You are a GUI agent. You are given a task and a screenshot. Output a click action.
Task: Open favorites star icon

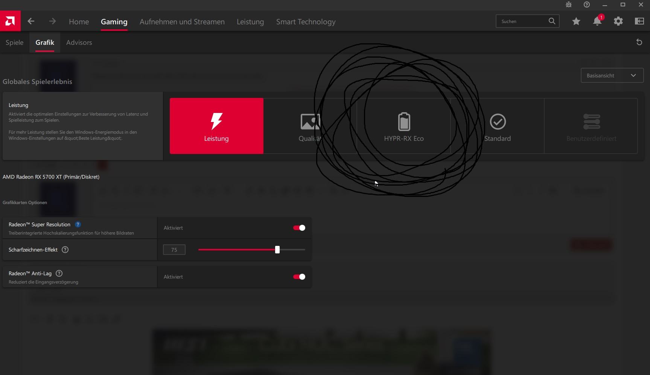(576, 21)
